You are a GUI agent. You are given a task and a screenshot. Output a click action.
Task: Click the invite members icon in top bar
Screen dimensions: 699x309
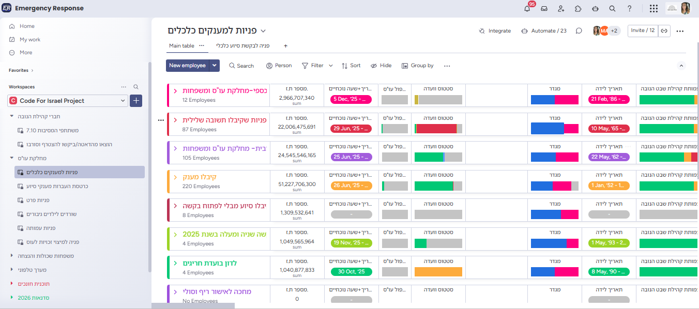point(561,9)
